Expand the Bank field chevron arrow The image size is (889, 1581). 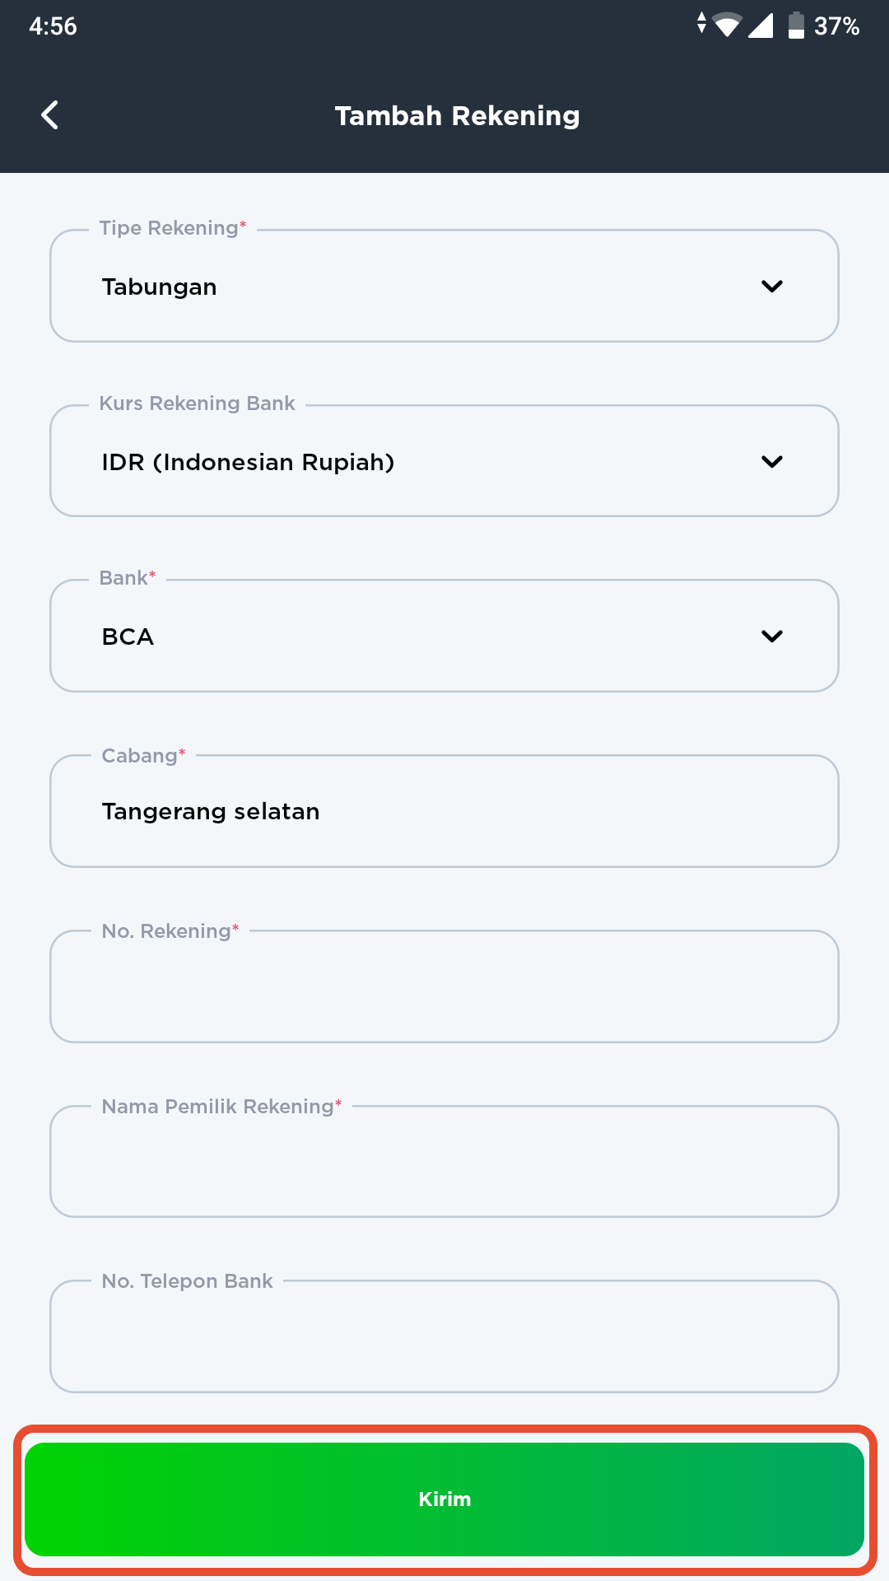click(772, 637)
